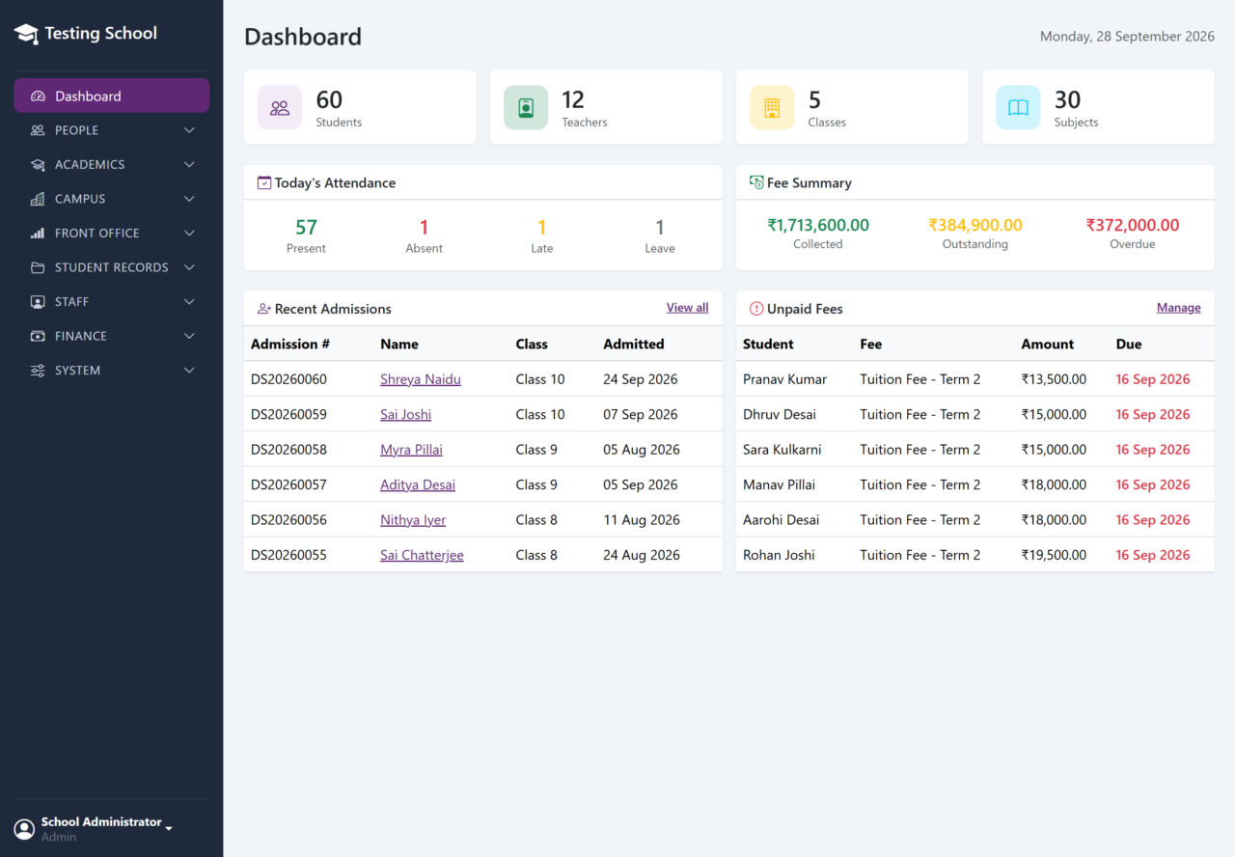Click the 57 Present attendance count
1235x857 pixels.
[306, 228]
